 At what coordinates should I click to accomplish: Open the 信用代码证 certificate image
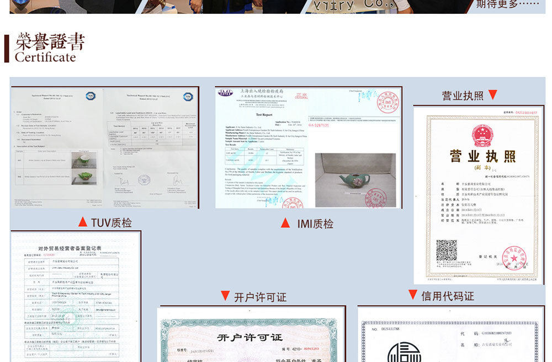tap(452, 334)
